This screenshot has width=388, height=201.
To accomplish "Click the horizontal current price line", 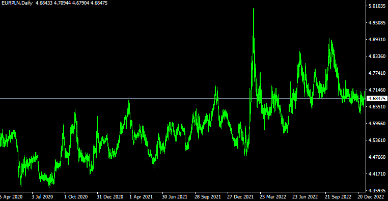I will [x=183, y=98].
